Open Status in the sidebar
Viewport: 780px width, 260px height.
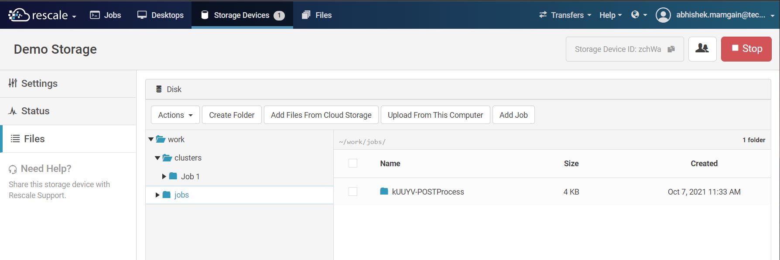coord(68,111)
